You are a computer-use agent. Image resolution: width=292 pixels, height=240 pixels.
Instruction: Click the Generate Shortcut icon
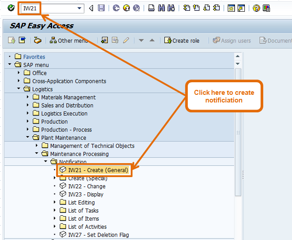pyautogui.click(x=241, y=8)
